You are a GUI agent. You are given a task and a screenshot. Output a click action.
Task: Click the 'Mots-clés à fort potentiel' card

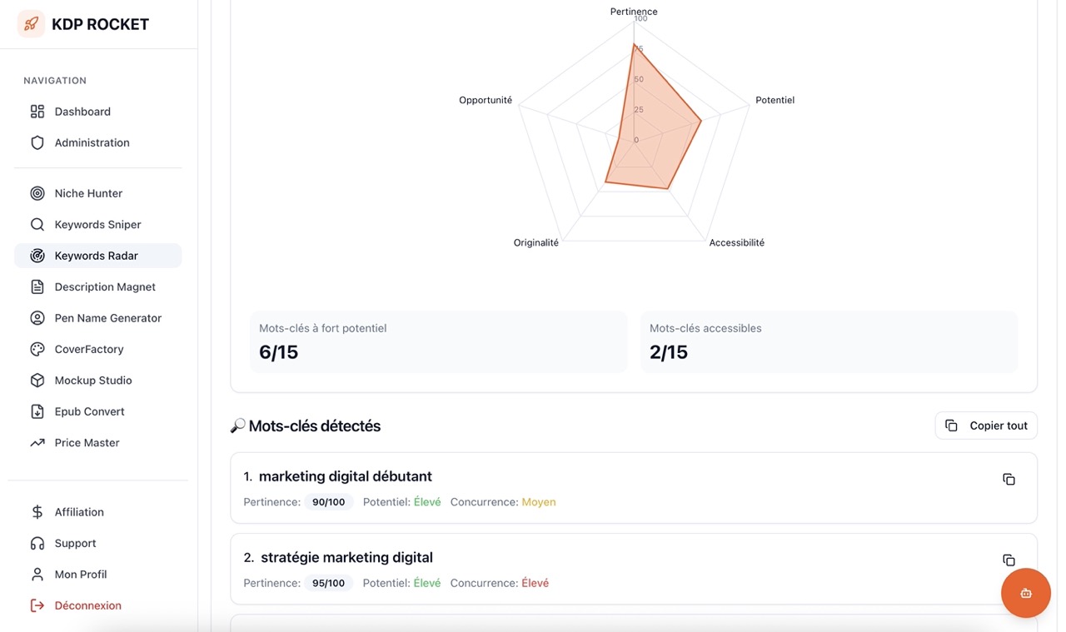[438, 341]
